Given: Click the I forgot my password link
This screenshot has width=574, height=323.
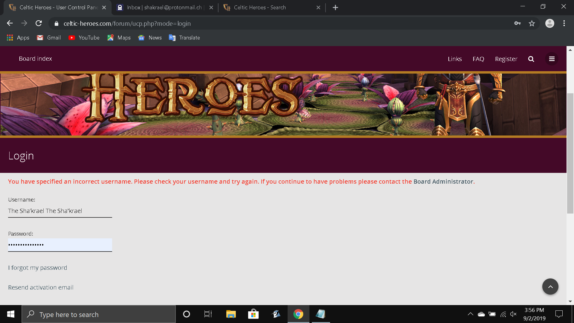Looking at the screenshot, I should point(37,268).
